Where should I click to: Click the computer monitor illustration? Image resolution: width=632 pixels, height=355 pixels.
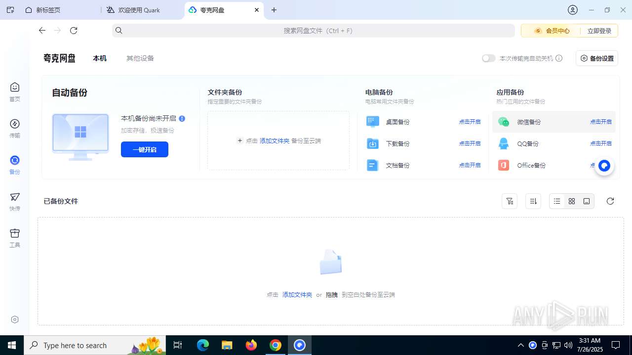[x=80, y=137]
